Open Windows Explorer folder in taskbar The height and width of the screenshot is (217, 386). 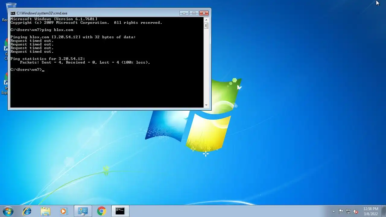point(46,211)
